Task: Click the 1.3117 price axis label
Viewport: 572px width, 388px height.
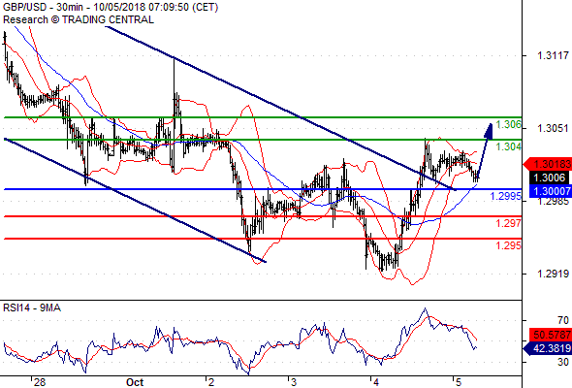Action: (553, 55)
